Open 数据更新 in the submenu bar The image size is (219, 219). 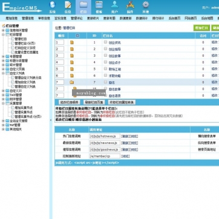point(126,18)
